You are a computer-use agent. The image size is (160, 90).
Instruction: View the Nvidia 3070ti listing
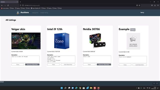pos(89,64)
